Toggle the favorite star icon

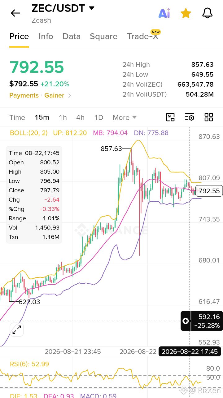click(186, 13)
